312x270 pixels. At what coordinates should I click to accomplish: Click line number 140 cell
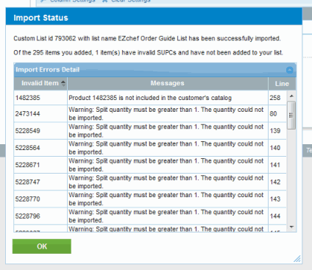[277, 148]
